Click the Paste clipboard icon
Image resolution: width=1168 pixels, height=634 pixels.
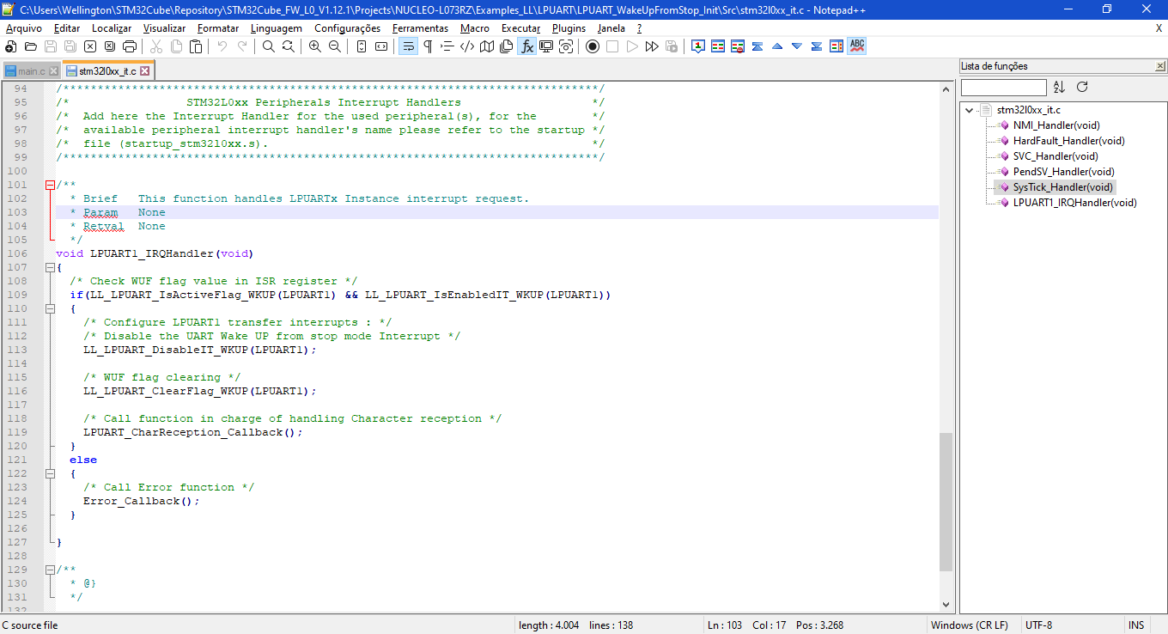(x=194, y=46)
